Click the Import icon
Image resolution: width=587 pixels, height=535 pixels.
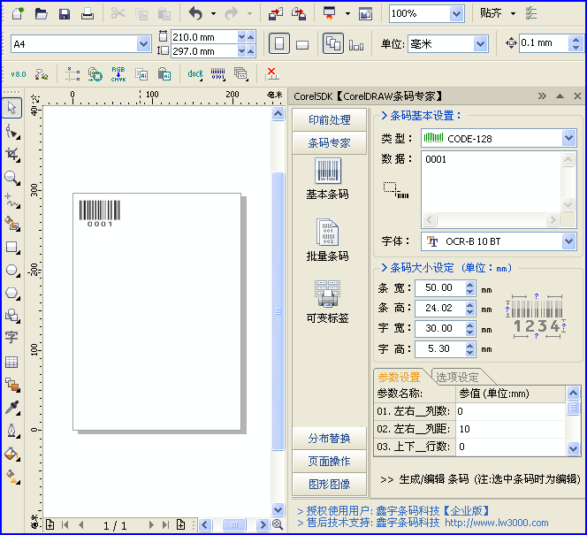276,14
